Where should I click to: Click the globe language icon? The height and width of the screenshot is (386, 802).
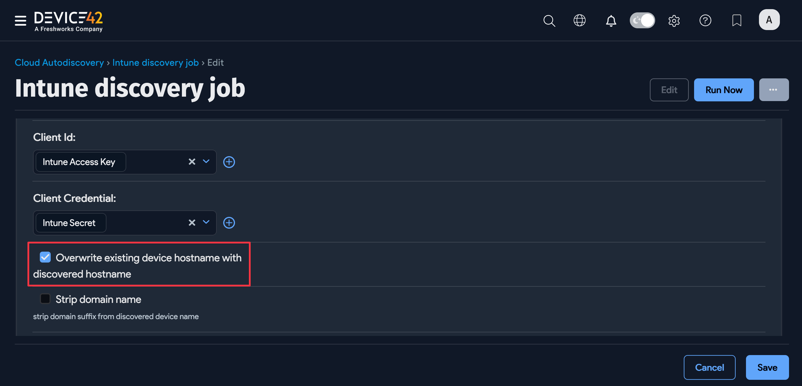(x=579, y=21)
